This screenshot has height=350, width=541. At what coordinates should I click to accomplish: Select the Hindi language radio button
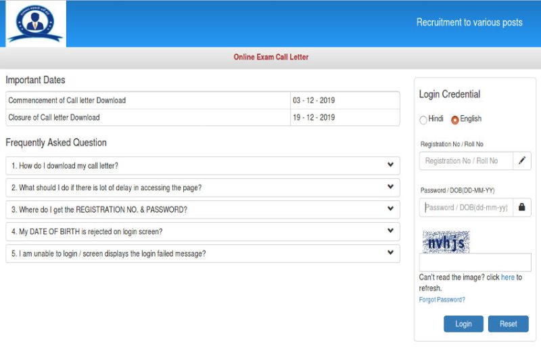tap(423, 120)
